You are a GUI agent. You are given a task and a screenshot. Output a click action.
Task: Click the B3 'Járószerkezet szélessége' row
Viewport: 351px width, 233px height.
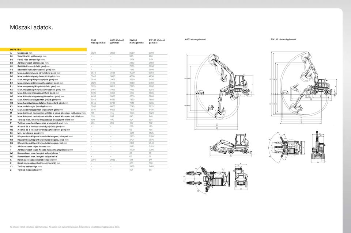pyautogui.click(x=84, y=63)
